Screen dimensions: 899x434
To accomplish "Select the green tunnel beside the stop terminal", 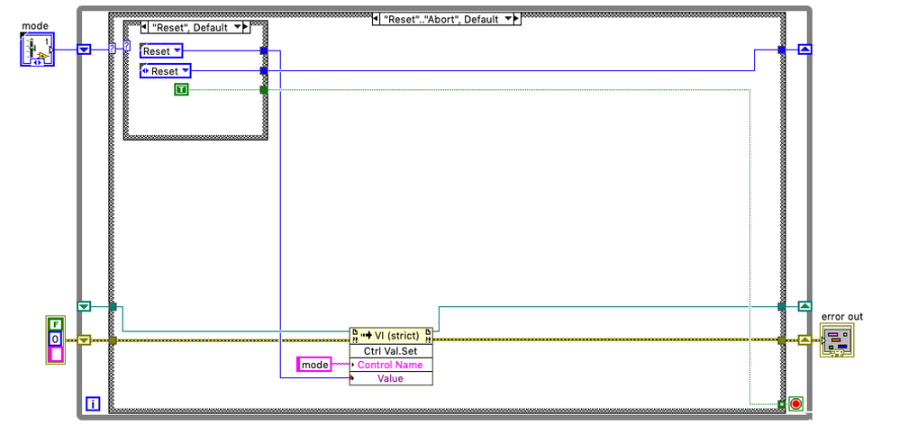I will 782,404.
